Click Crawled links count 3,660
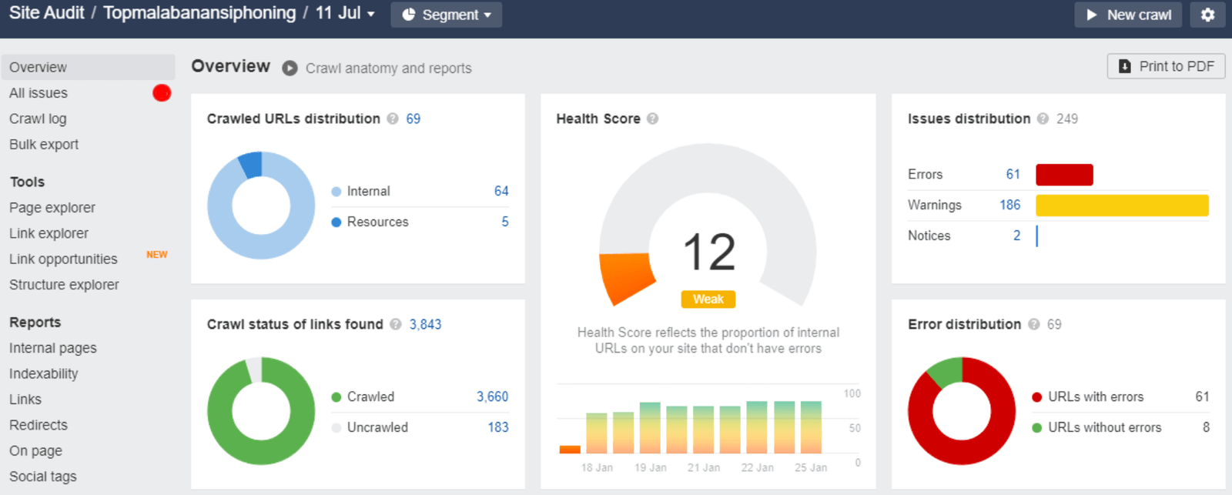This screenshot has width=1232, height=495. click(x=492, y=396)
